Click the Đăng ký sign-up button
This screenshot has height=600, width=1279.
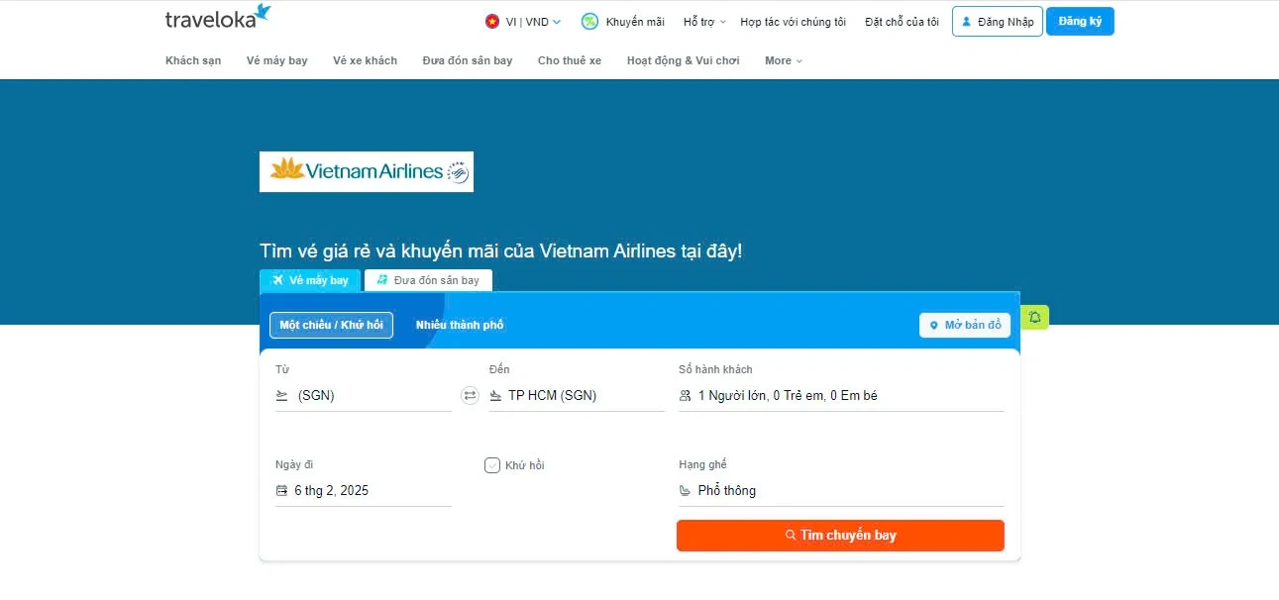pos(1080,22)
